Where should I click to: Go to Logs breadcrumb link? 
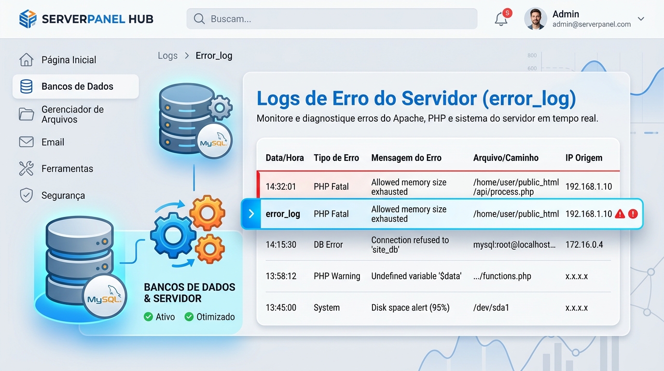[x=167, y=56]
